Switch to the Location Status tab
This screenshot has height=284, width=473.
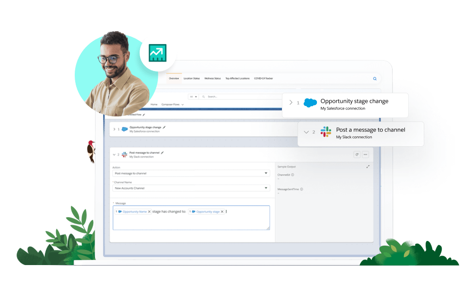[x=192, y=79]
